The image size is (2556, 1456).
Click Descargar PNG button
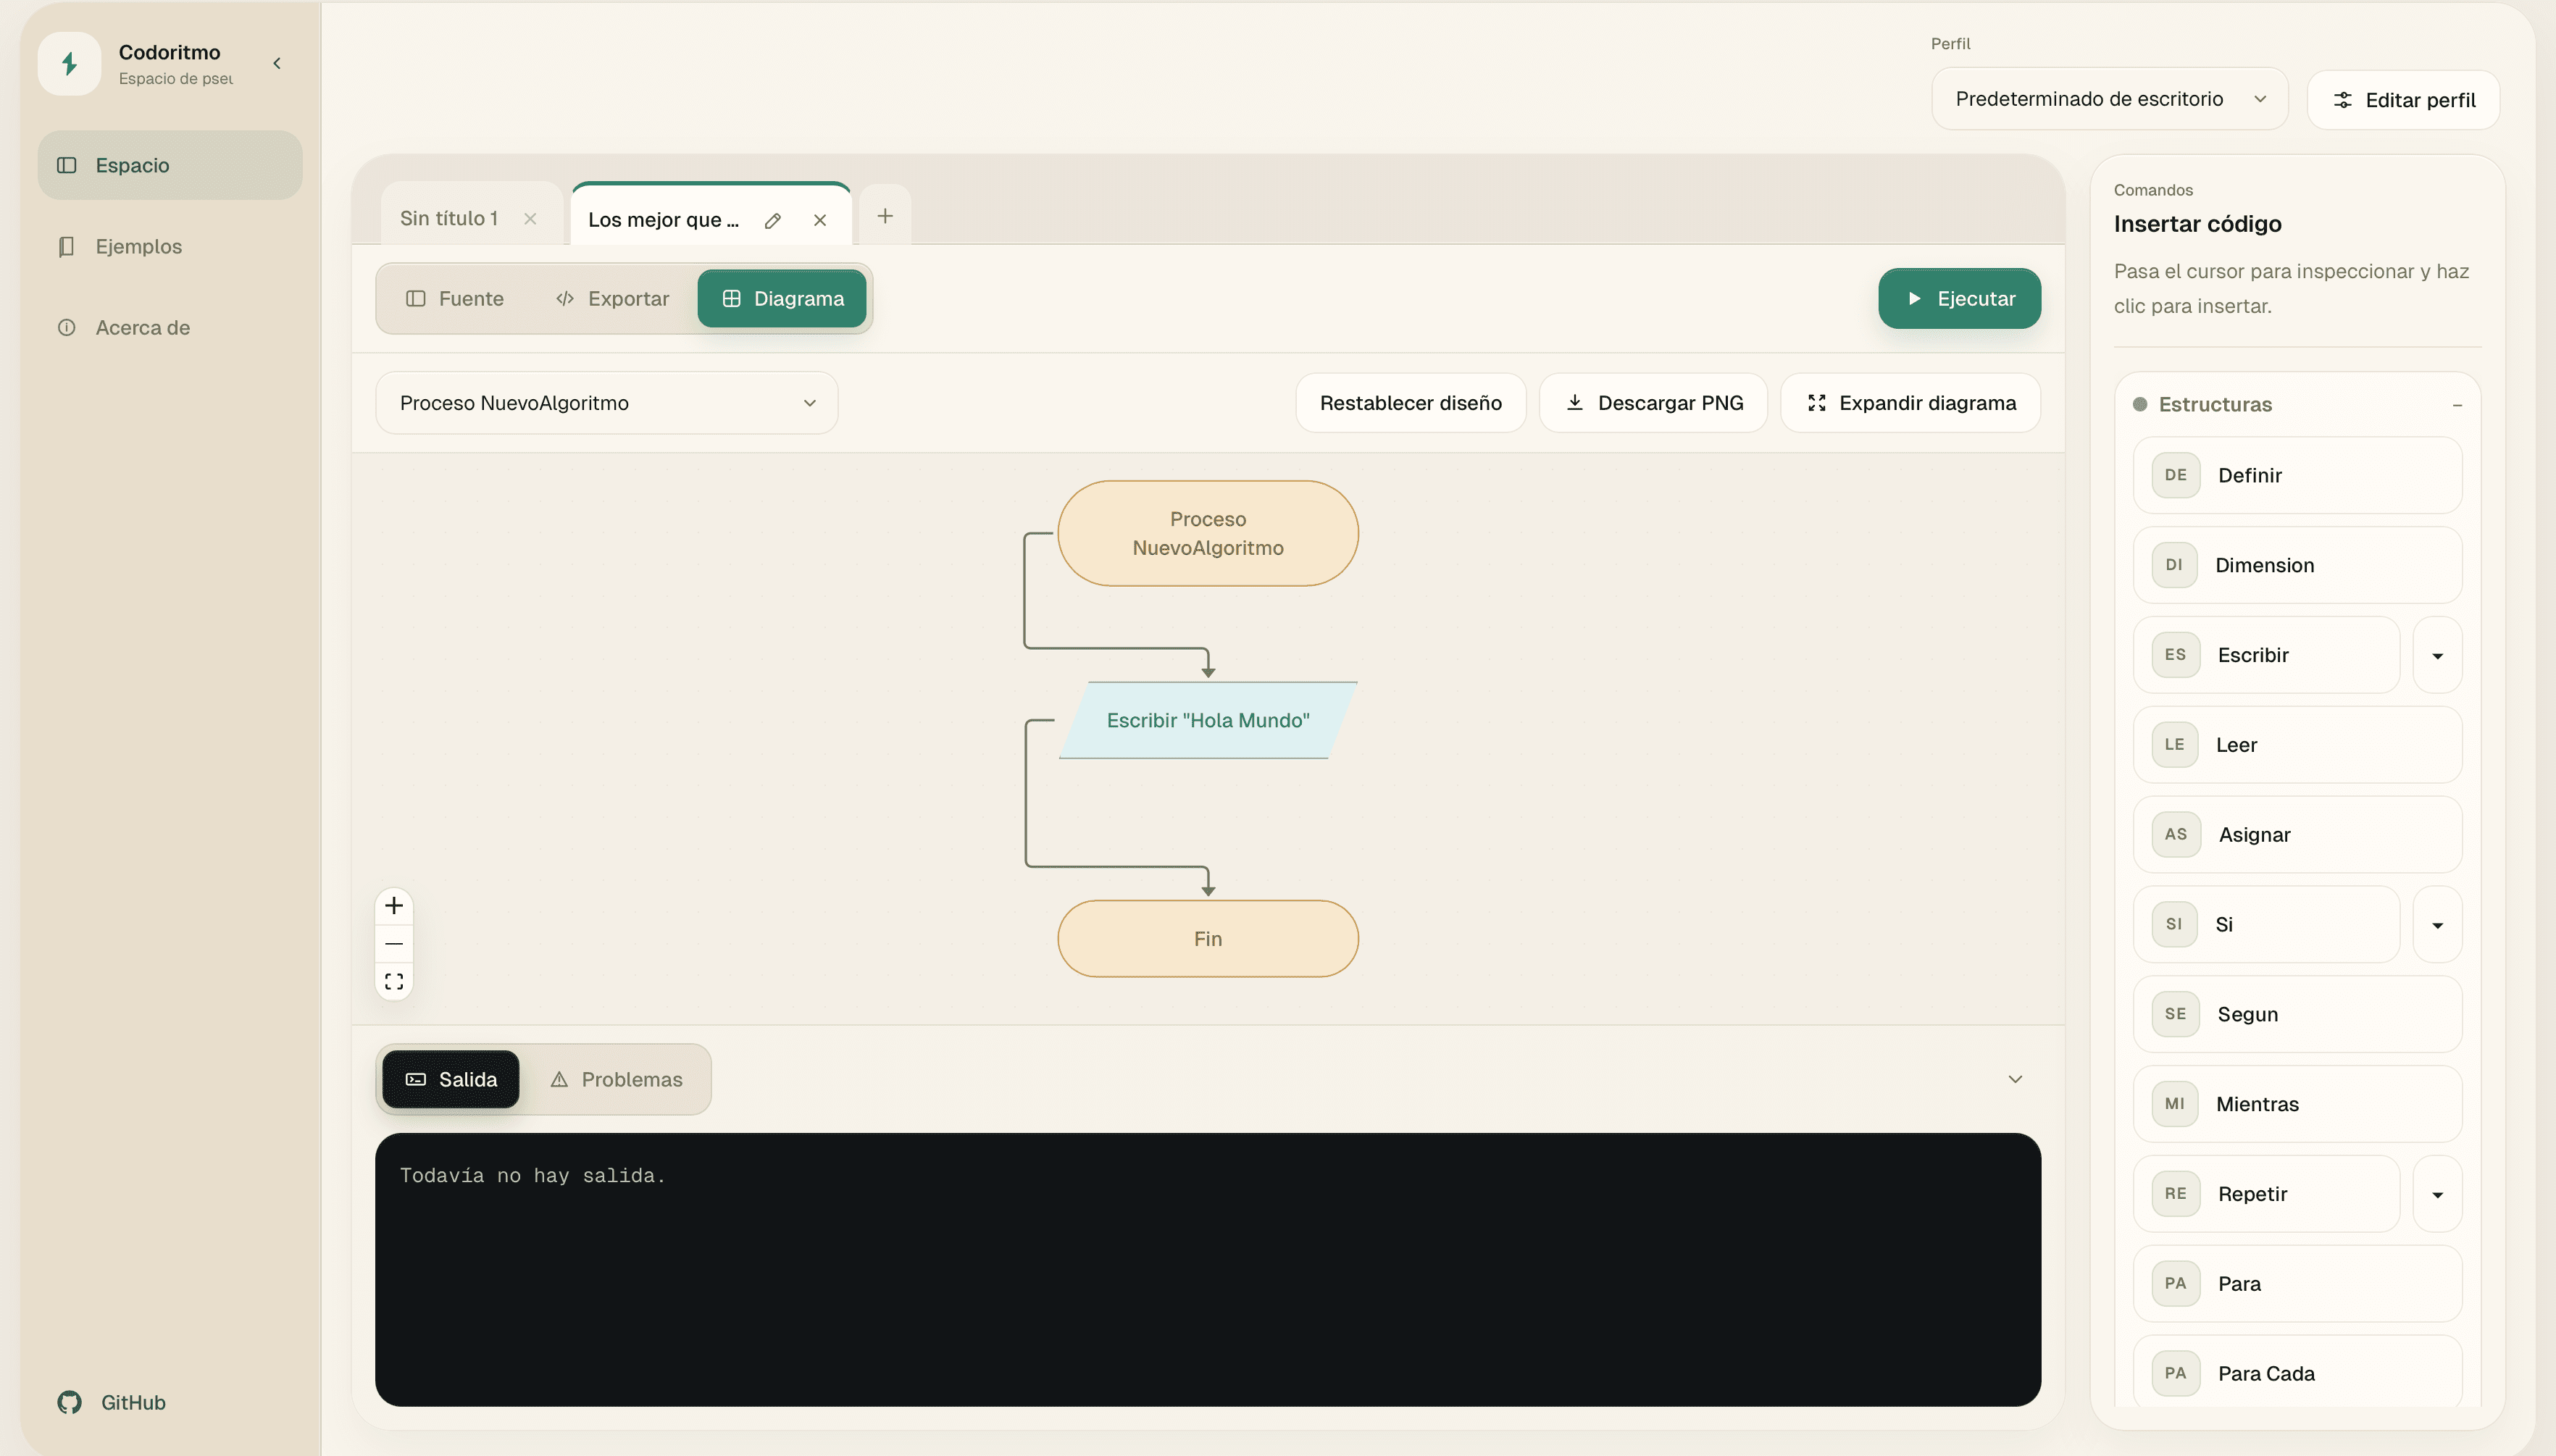tap(1653, 403)
